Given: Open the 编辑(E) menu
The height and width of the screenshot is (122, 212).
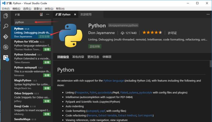Looking at the screenshot, I should [x=16, y=9].
